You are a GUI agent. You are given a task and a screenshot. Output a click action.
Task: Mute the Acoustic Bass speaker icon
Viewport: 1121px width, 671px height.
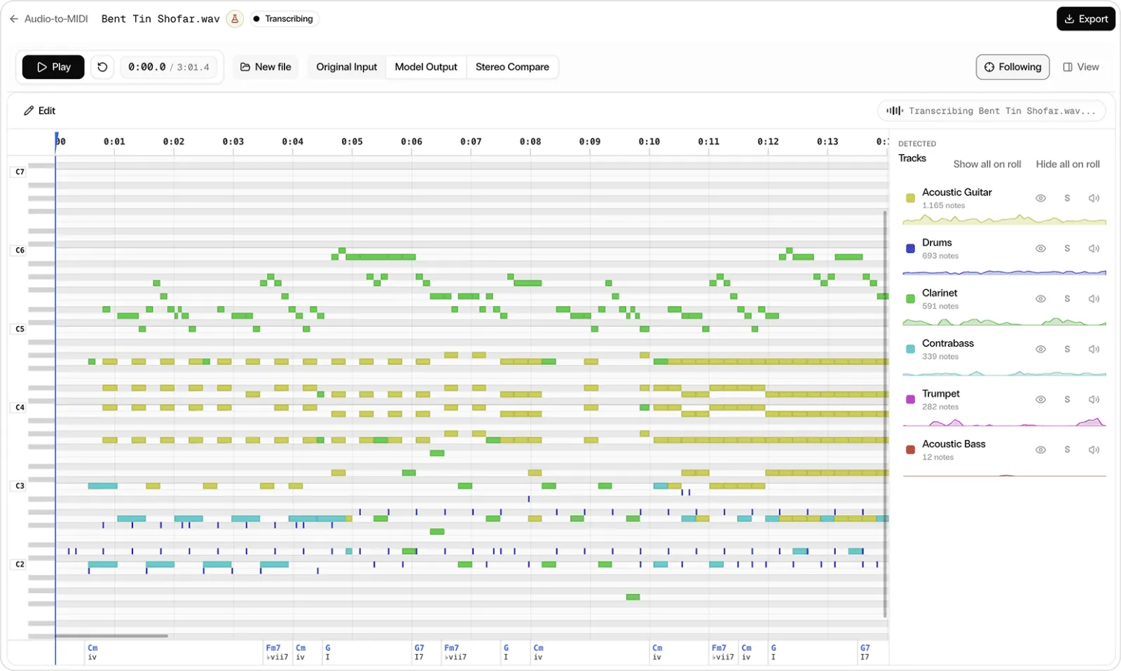tap(1094, 450)
